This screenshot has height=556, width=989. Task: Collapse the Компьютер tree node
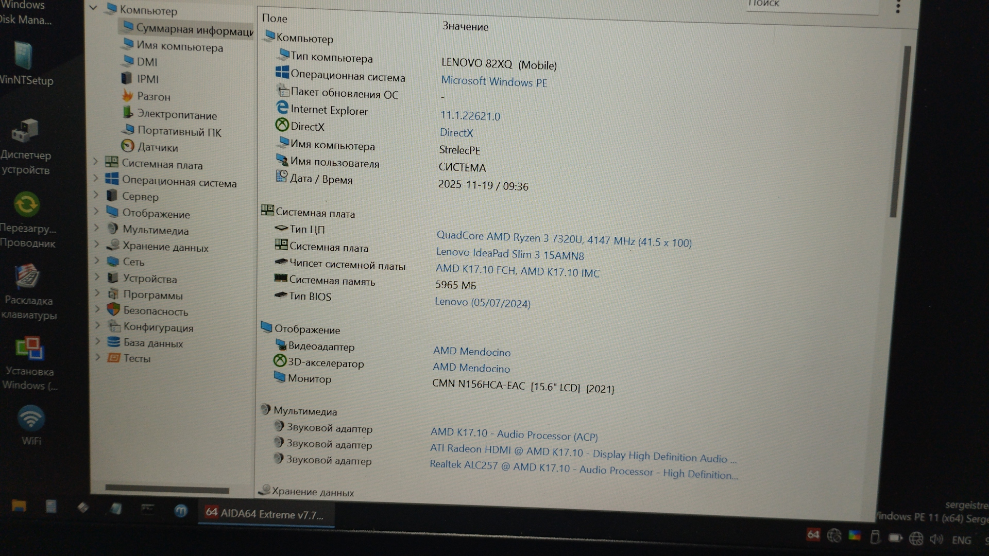coord(93,8)
